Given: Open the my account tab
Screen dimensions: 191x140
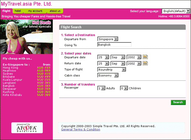Looking at the screenshot, I should tap(35, 11).
